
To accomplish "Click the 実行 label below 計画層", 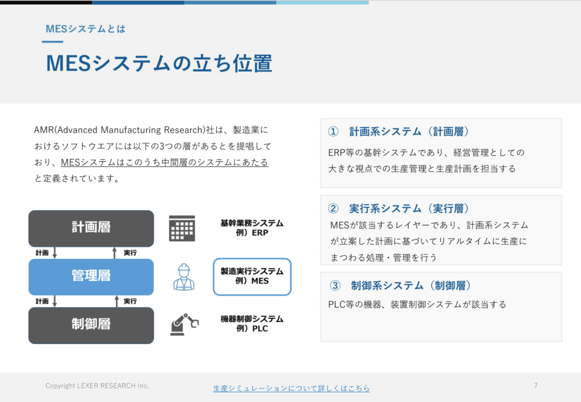I will coord(130,253).
